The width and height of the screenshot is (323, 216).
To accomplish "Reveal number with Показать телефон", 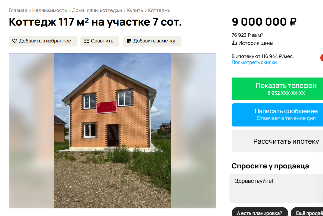I will 277,89.
